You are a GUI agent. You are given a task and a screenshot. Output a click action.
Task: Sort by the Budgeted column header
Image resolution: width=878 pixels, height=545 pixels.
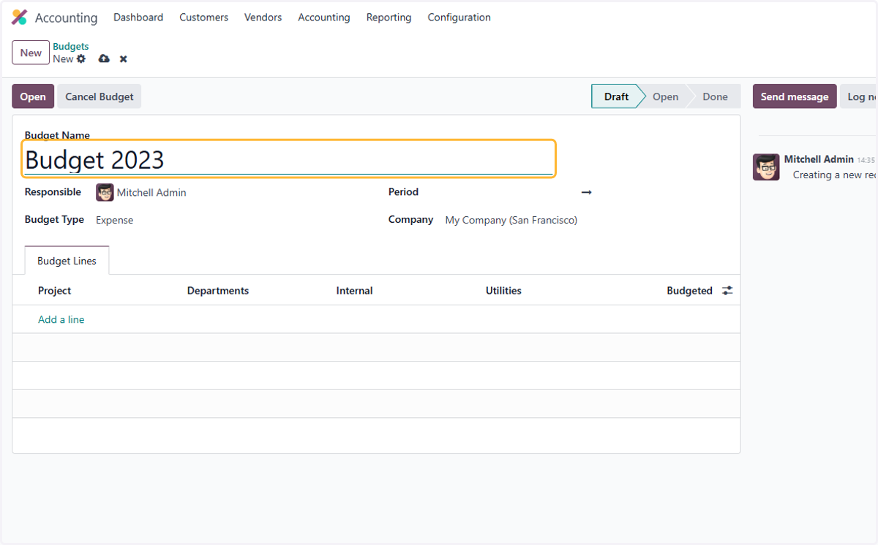point(689,291)
